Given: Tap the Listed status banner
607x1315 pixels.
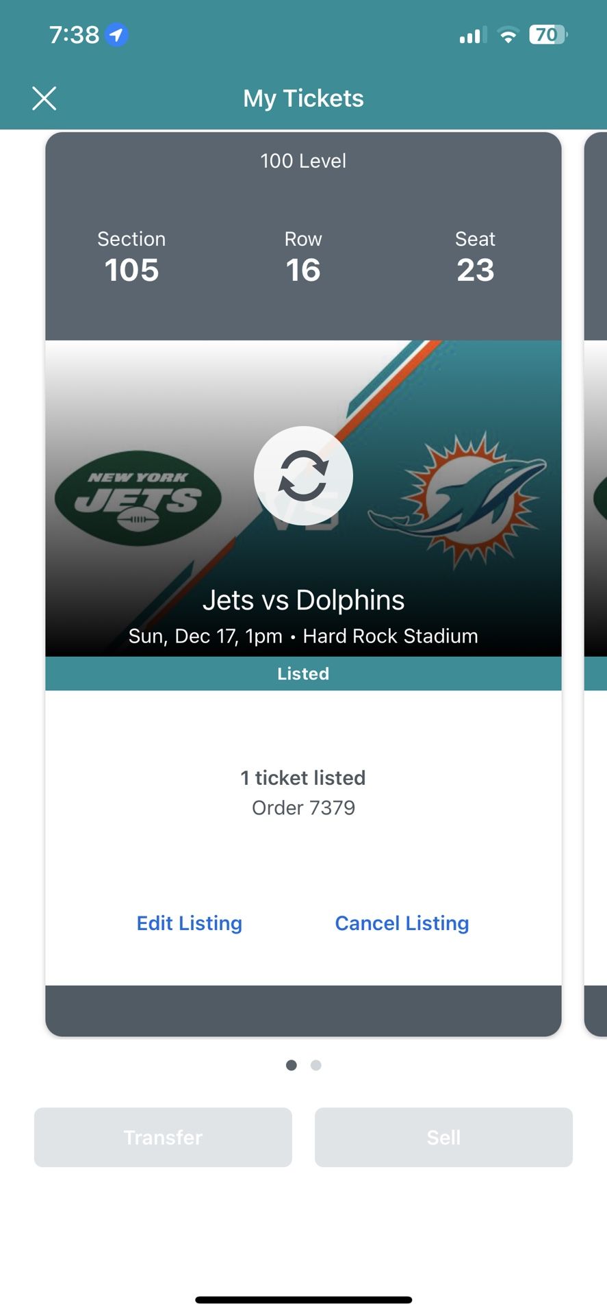Looking at the screenshot, I should tap(303, 674).
